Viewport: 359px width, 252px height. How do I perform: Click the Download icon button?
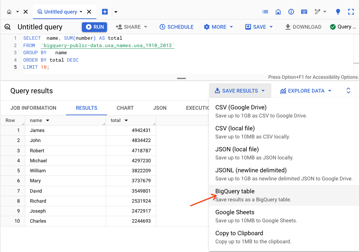(303, 27)
